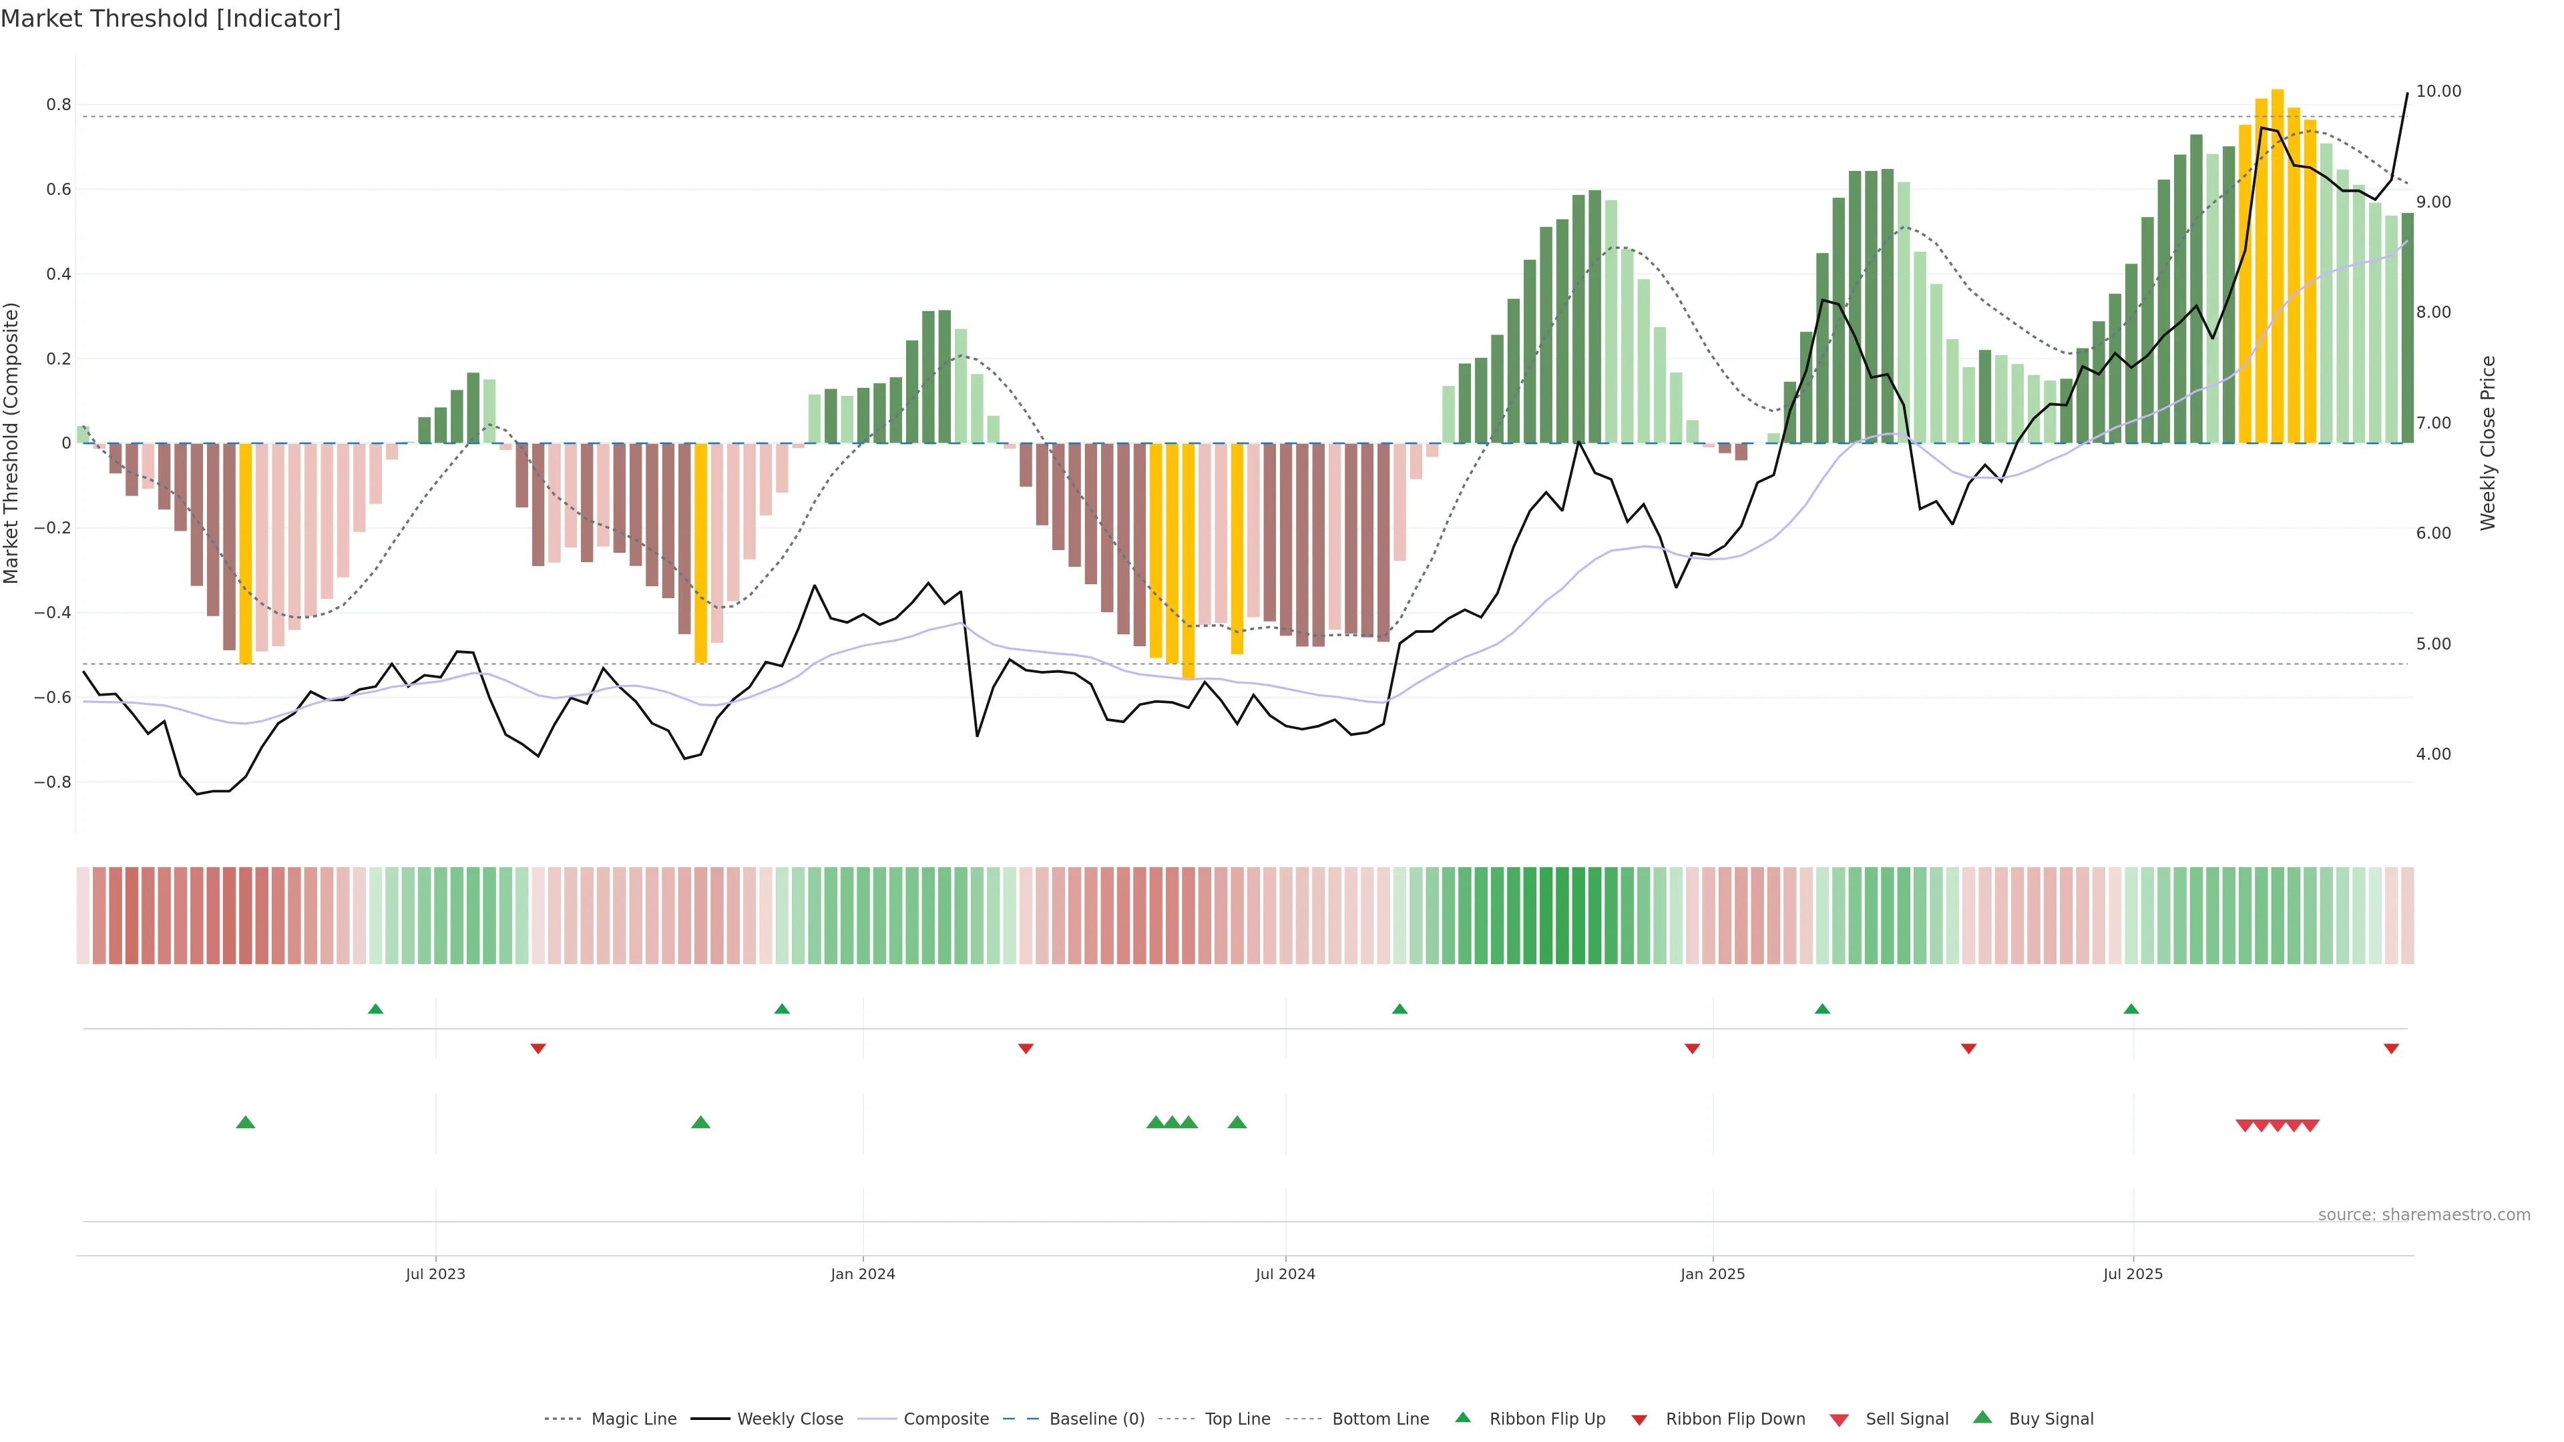
Task: Click the earliest green buy signal triangle marker
Action: [x=246, y=1122]
